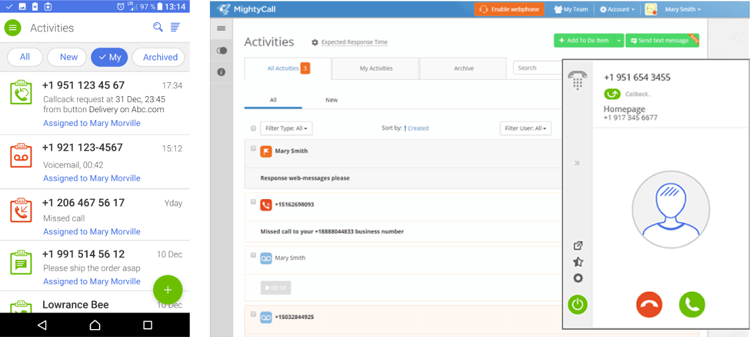750x337 pixels.
Task: Click the star favorites icon in softphone
Action: tap(578, 262)
